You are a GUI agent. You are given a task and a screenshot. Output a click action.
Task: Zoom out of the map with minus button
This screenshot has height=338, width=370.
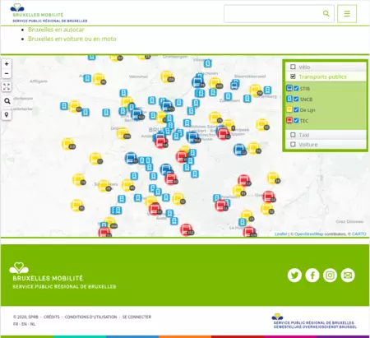click(7, 73)
